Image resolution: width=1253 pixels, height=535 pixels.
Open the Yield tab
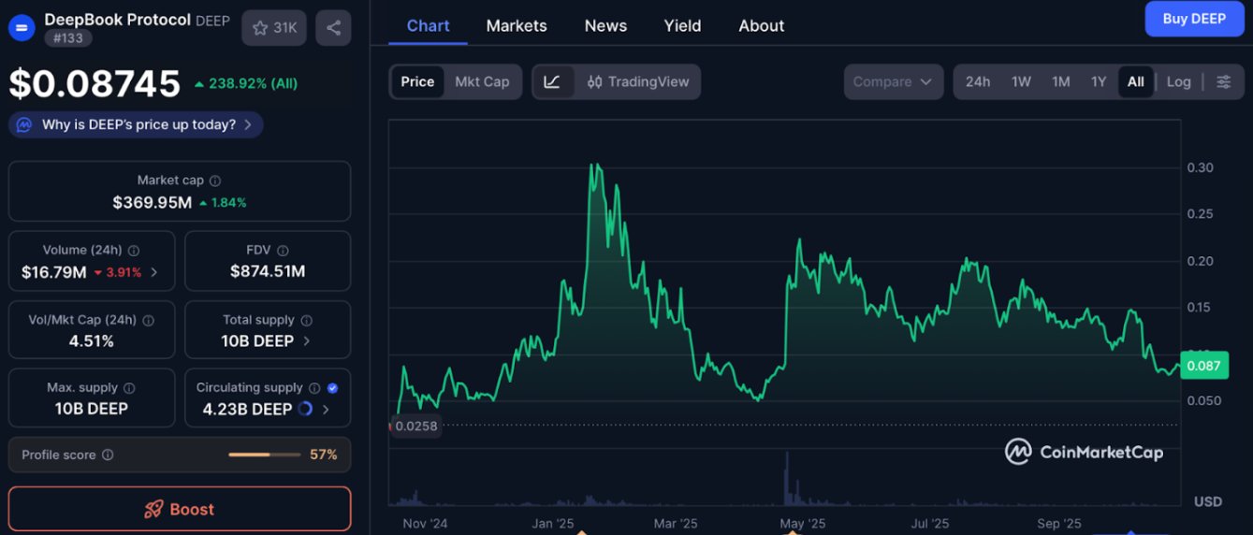682,26
